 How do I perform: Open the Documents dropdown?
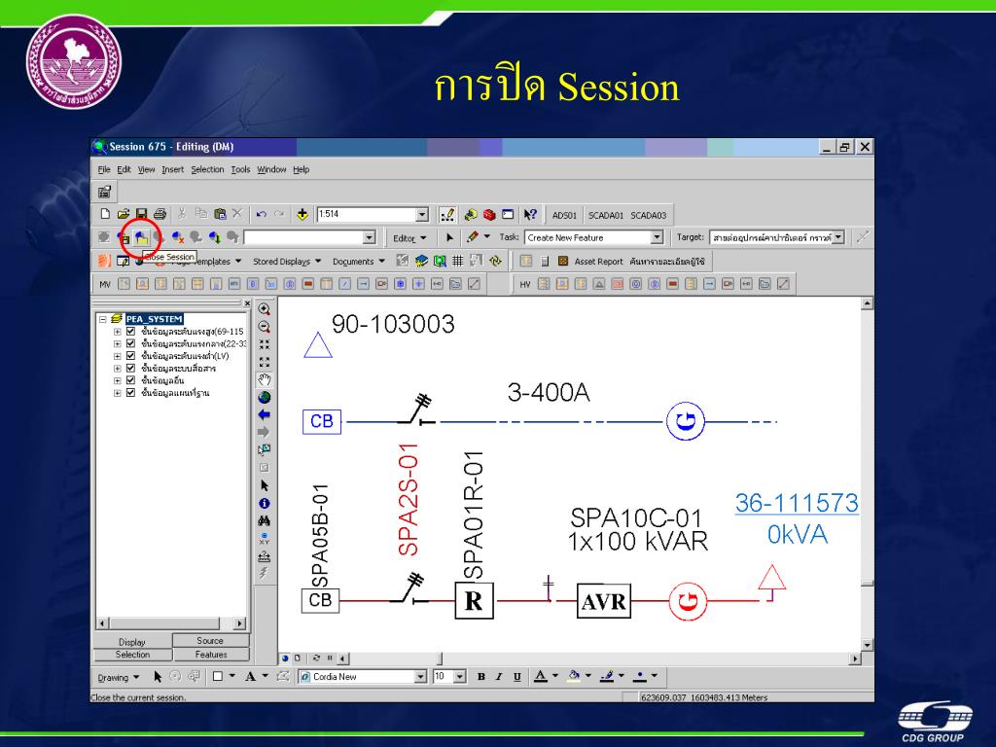pos(358,261)
